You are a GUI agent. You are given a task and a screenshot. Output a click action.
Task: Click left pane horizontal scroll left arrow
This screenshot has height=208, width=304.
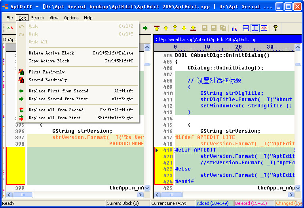pos(9,195)
